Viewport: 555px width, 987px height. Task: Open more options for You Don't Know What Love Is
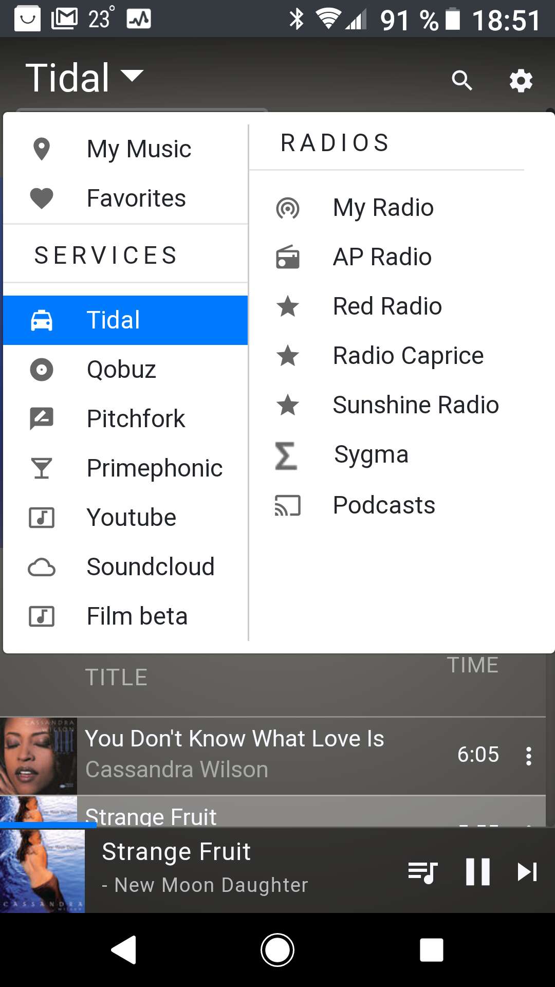528,756
